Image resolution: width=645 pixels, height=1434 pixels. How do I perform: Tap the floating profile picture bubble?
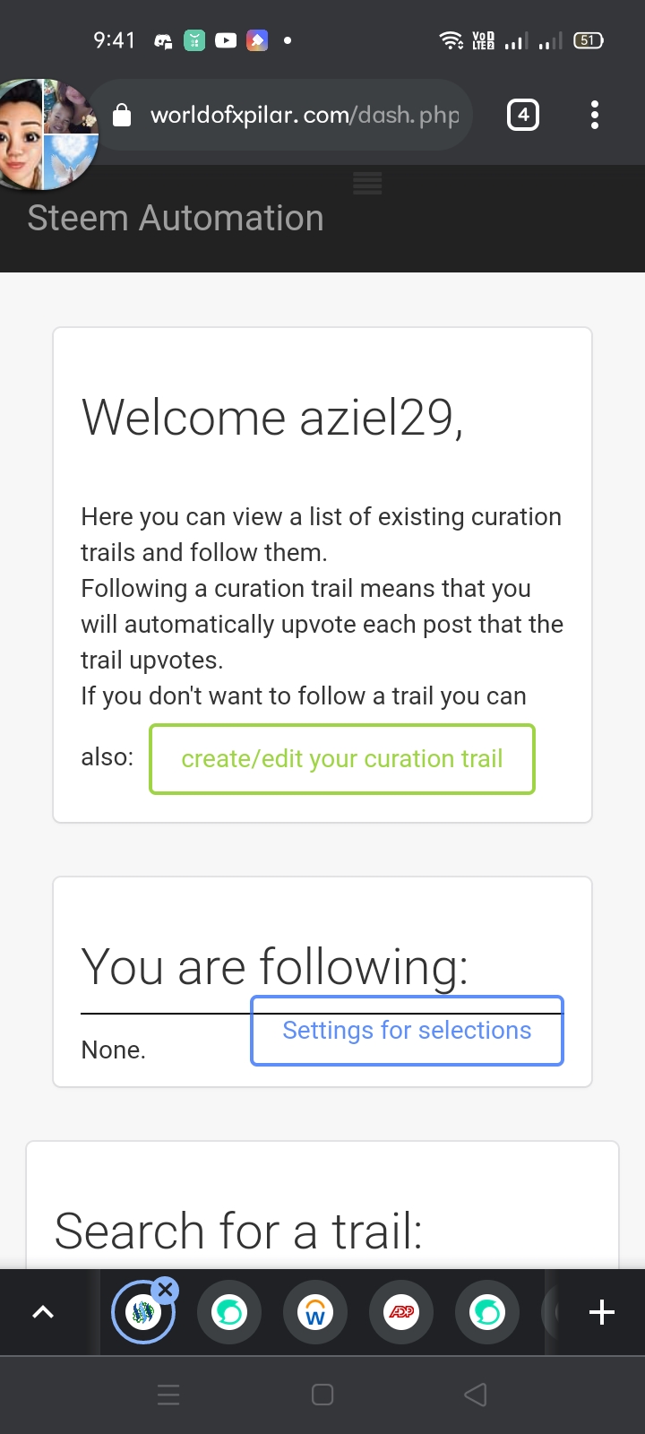coord(43,134)
